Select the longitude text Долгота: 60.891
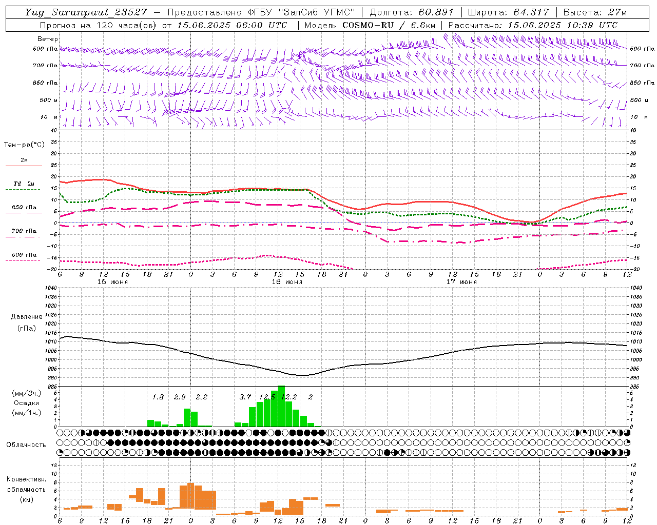657x525 pixels. 412,12
